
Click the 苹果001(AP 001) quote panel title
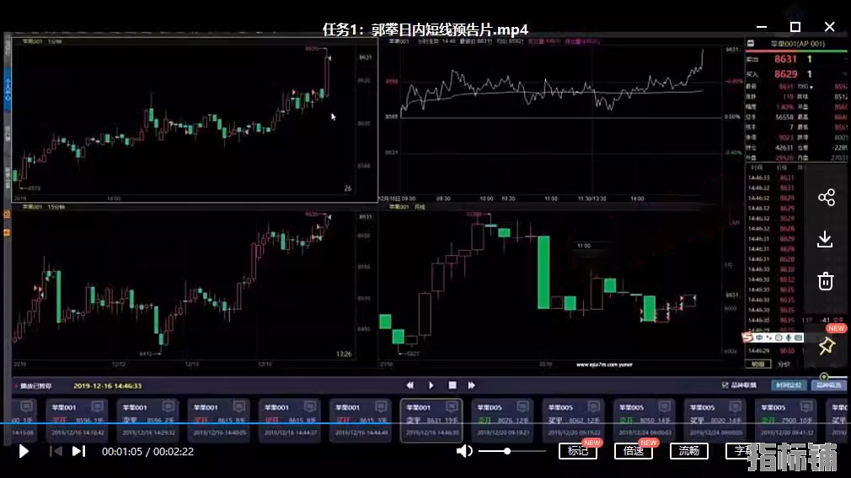coord(798,44)
